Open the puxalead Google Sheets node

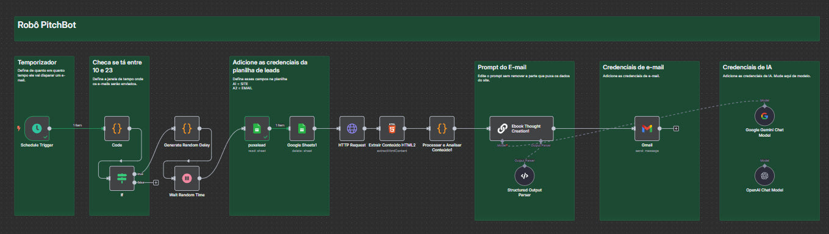coord(257,128)
